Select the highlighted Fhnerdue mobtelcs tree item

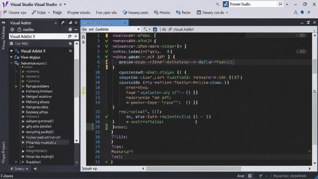click(41, 143)
